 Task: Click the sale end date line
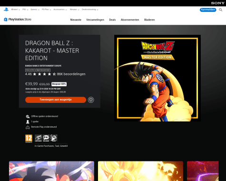coord(43,89)
